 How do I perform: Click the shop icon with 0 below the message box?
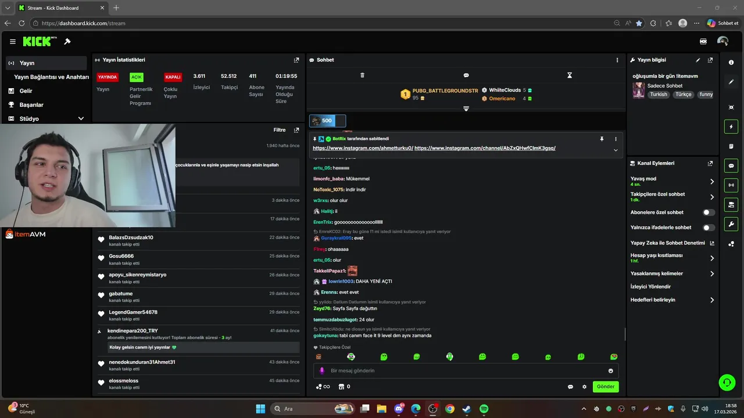[x=344, y=387]
